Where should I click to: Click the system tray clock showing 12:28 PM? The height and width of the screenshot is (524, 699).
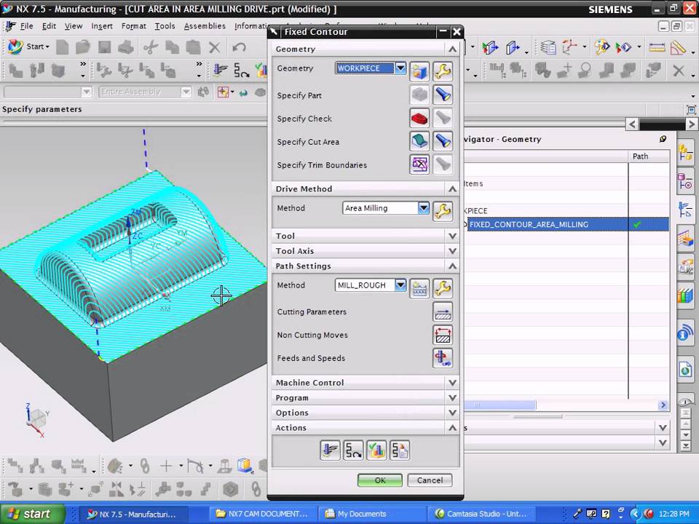674,514
